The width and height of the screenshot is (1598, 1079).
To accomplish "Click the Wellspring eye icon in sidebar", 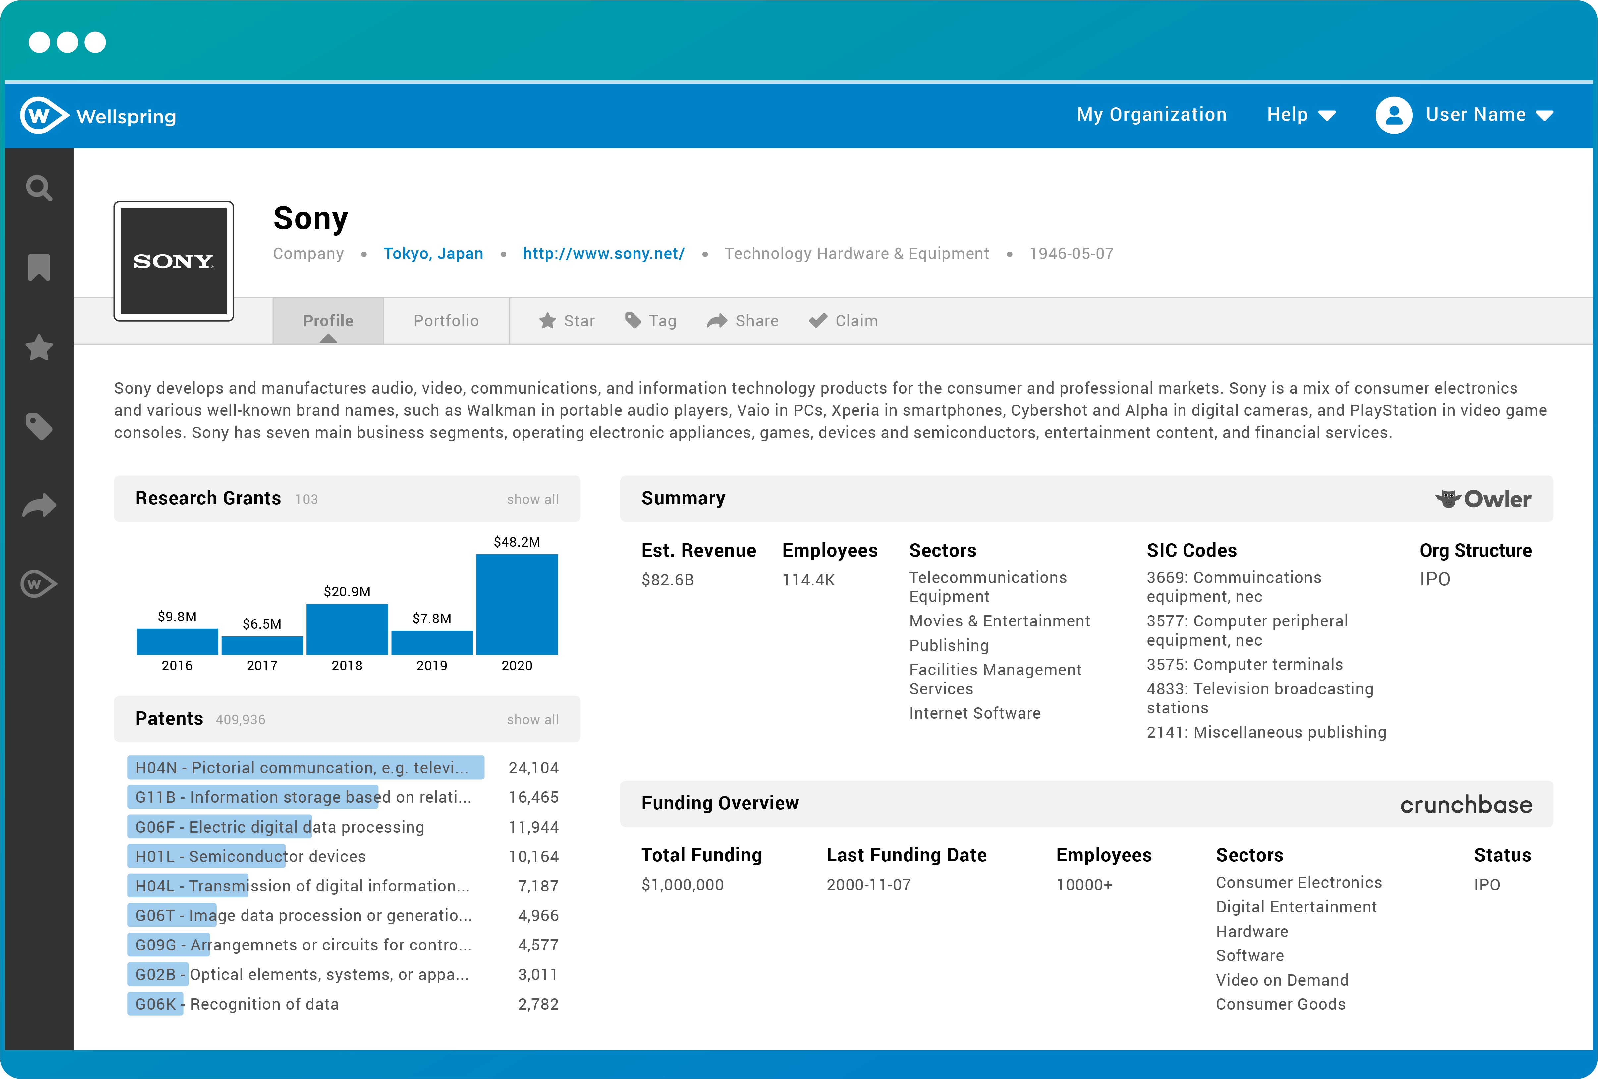I will (39, 584).
